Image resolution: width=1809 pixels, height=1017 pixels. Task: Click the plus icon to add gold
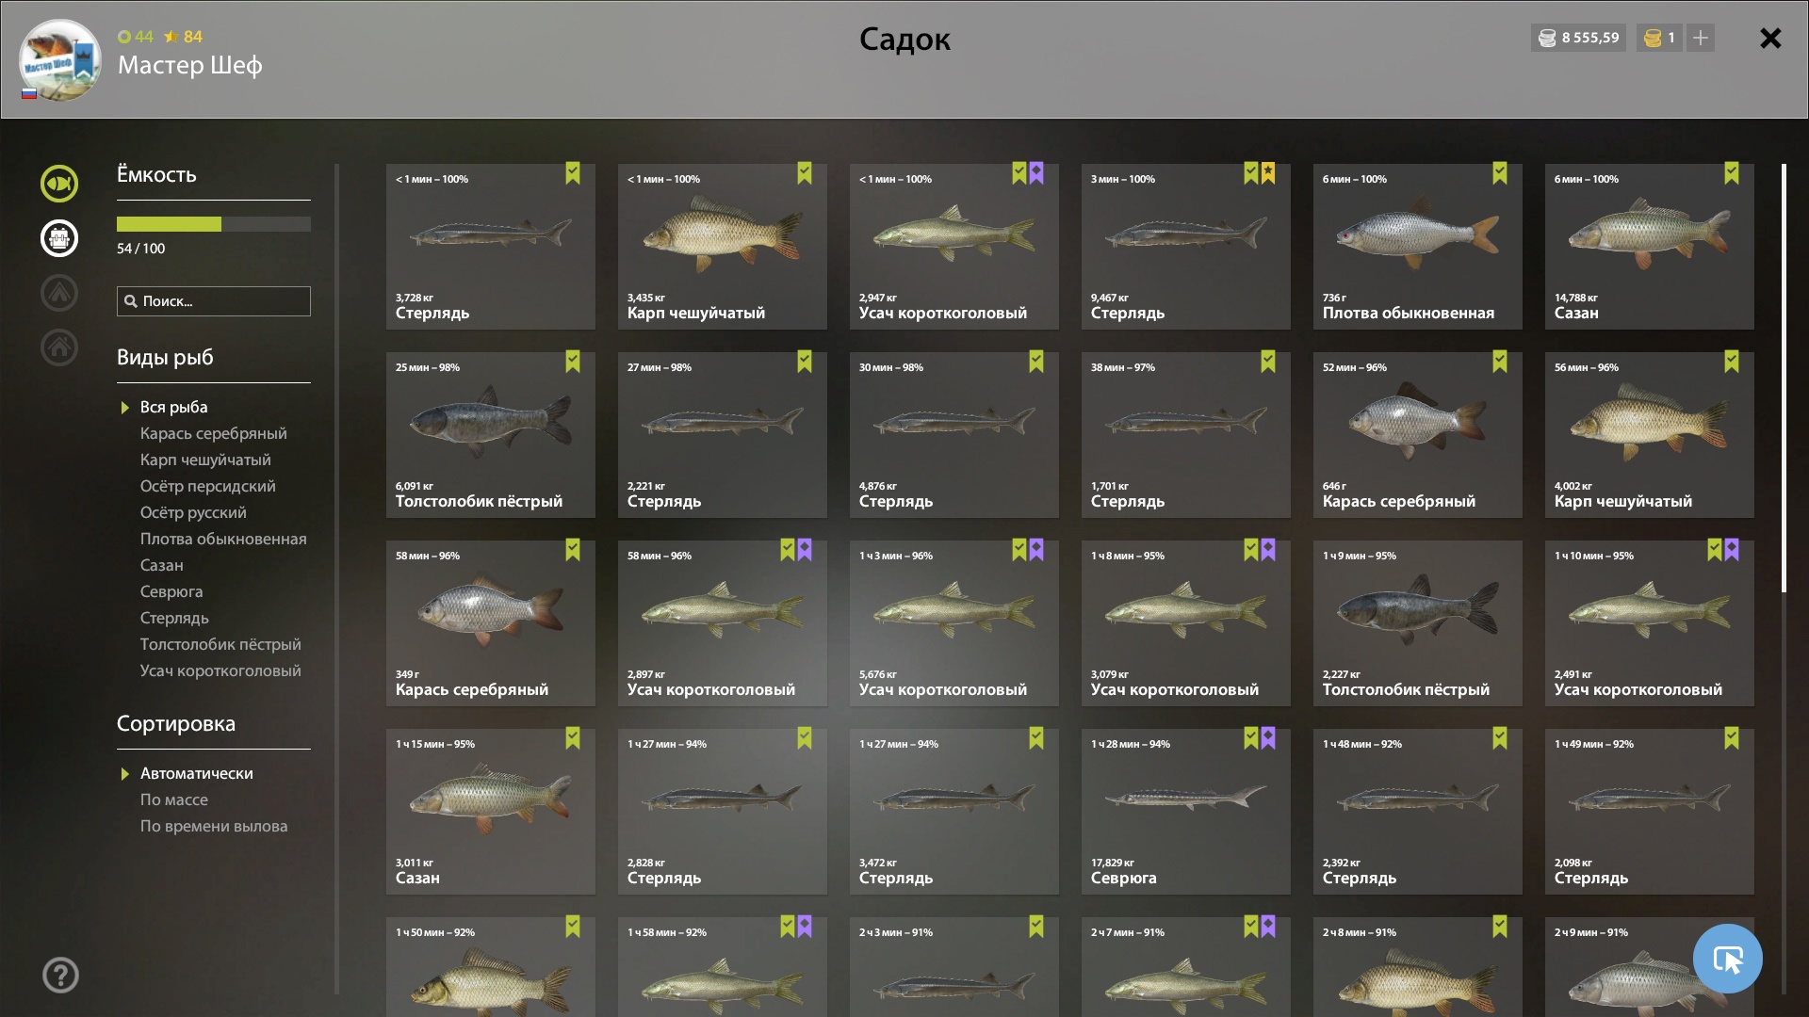pyautogui.click(x=1701, y=38)
